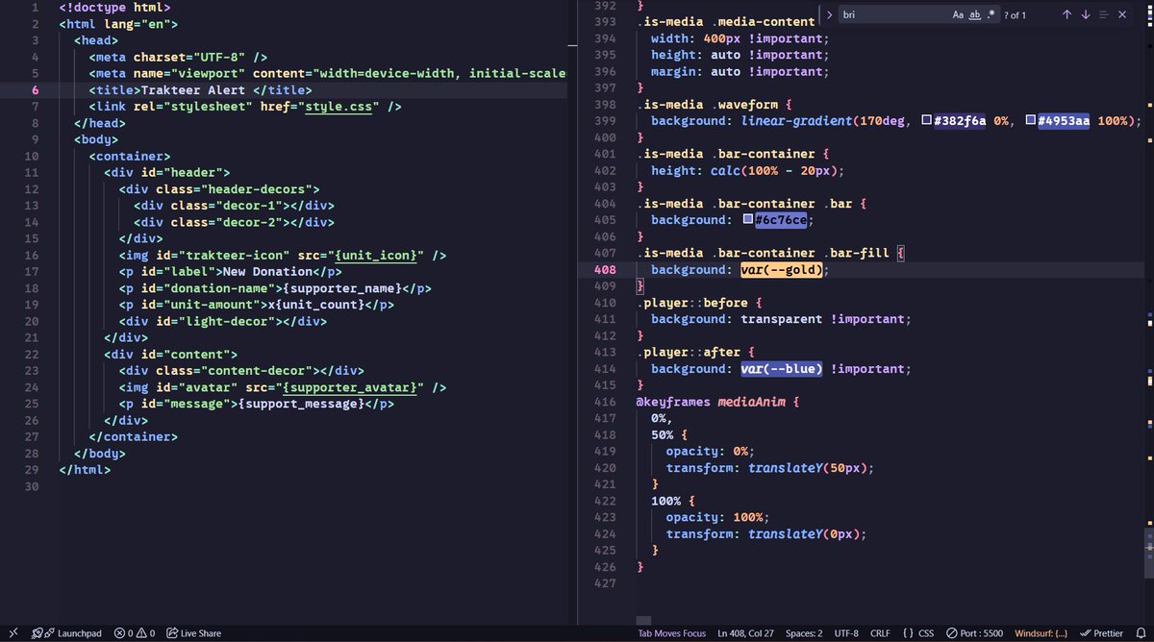Toggle Find in Selection option
This screenshot has width=1154, height=642.
[x=1103, y=15]
